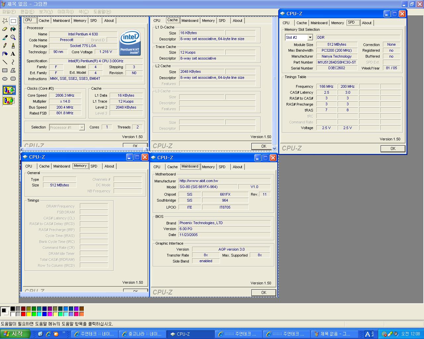Pick the magenta color swatch
424x339 pixels.
(x=50, y=314)
